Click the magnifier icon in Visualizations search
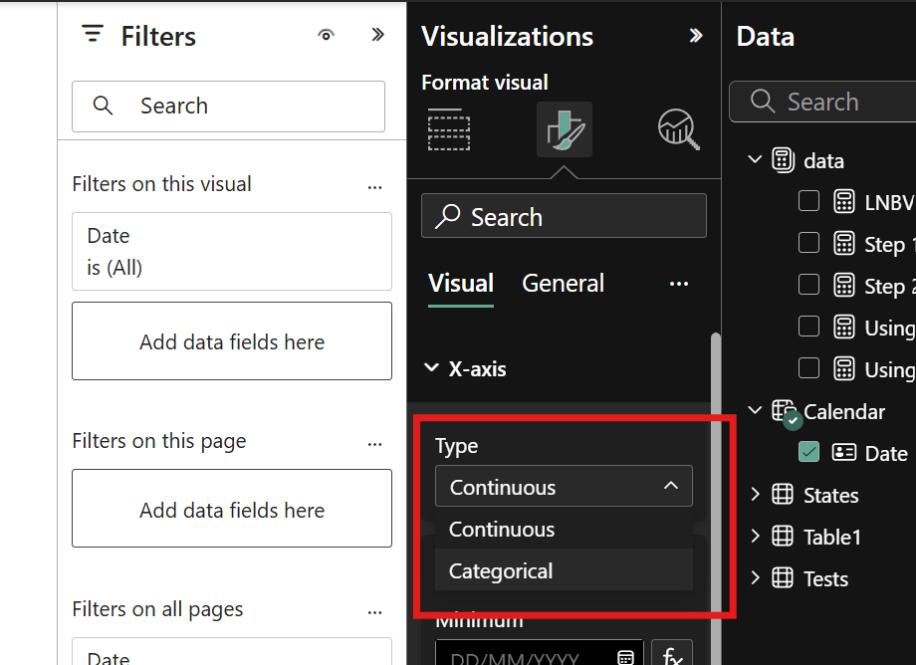The height and width of the screenshot is (665, 916). tap(447, 216)
